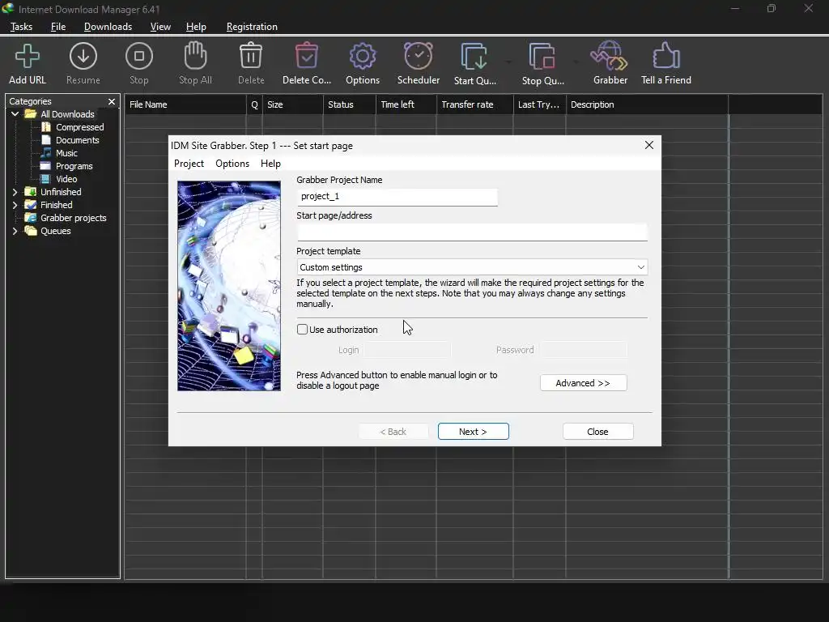Select the Programs category

[74, 166]
